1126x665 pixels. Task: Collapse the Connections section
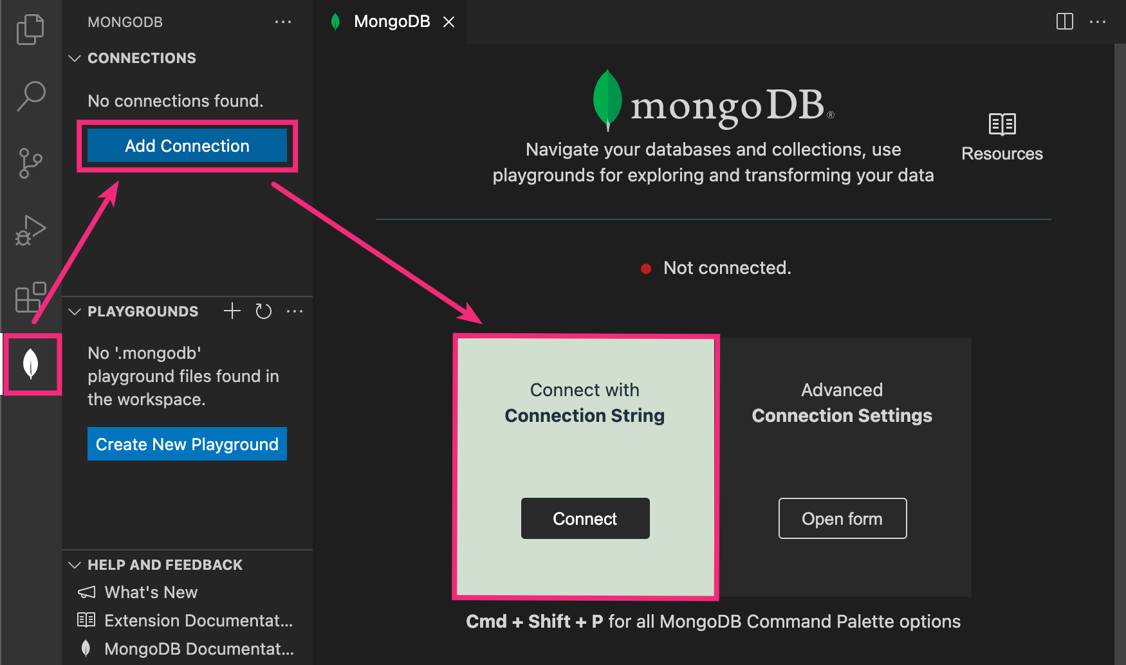pos(75,58)
